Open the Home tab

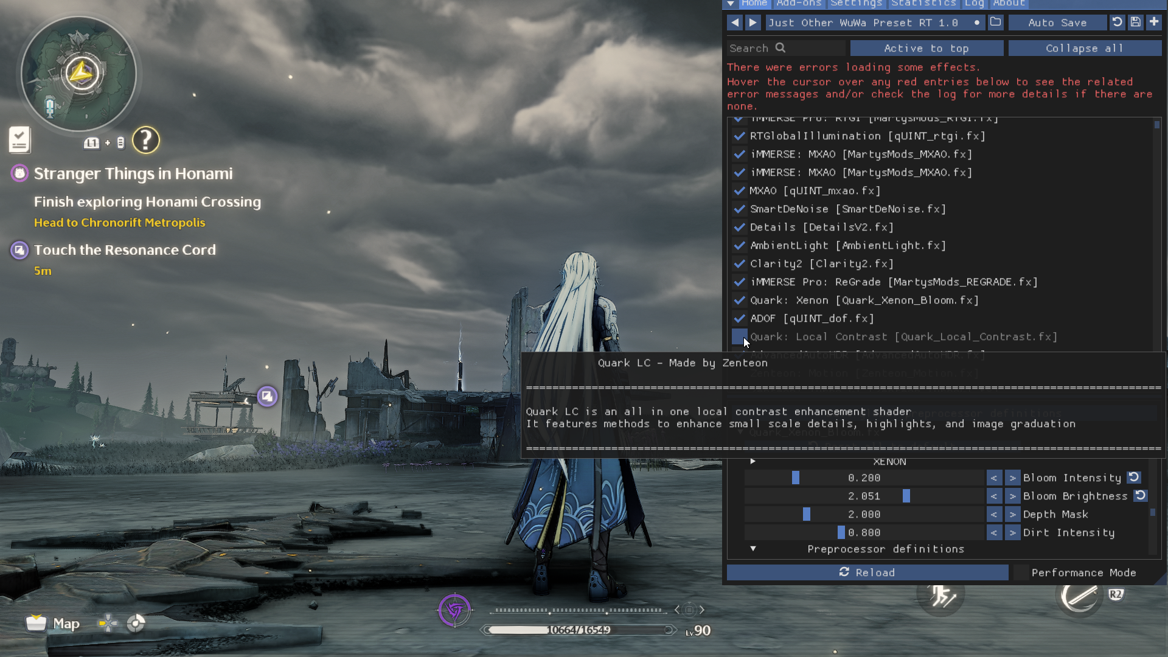754,4
